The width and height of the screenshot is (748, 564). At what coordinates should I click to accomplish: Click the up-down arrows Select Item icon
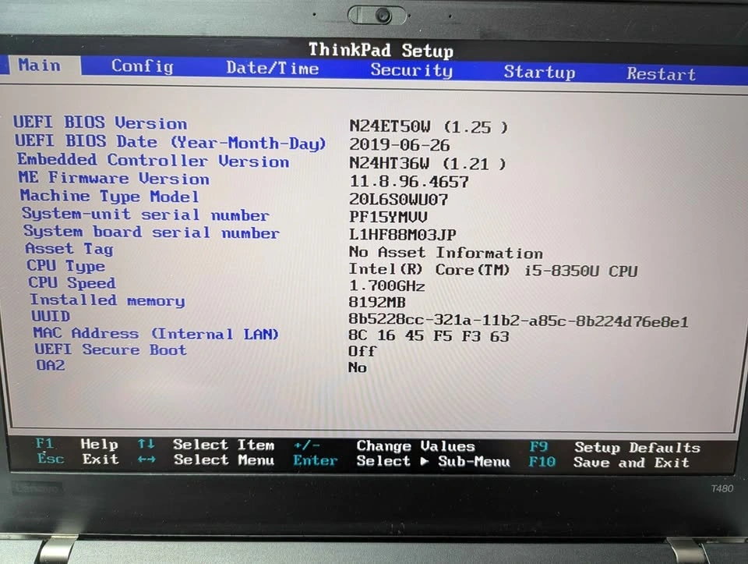pyautogui.click(x=146, y=444)
